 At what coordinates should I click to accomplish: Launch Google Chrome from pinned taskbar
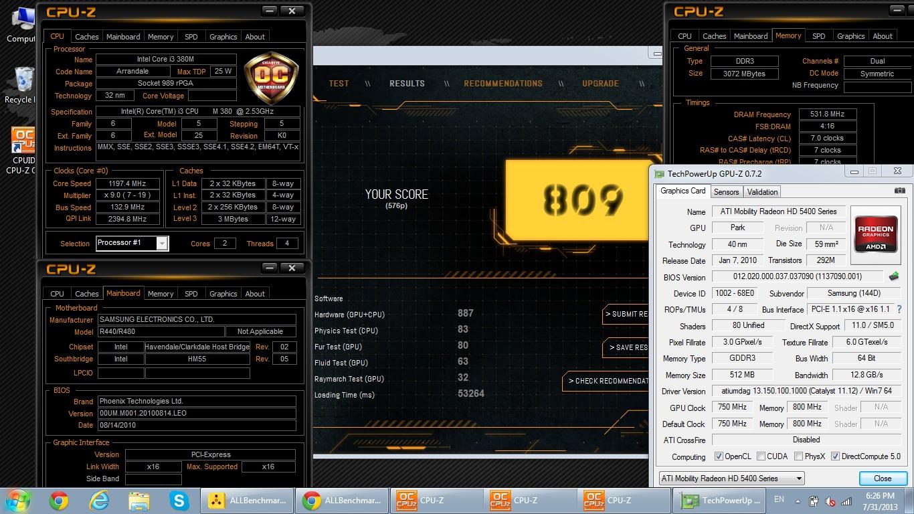[59, 500]
